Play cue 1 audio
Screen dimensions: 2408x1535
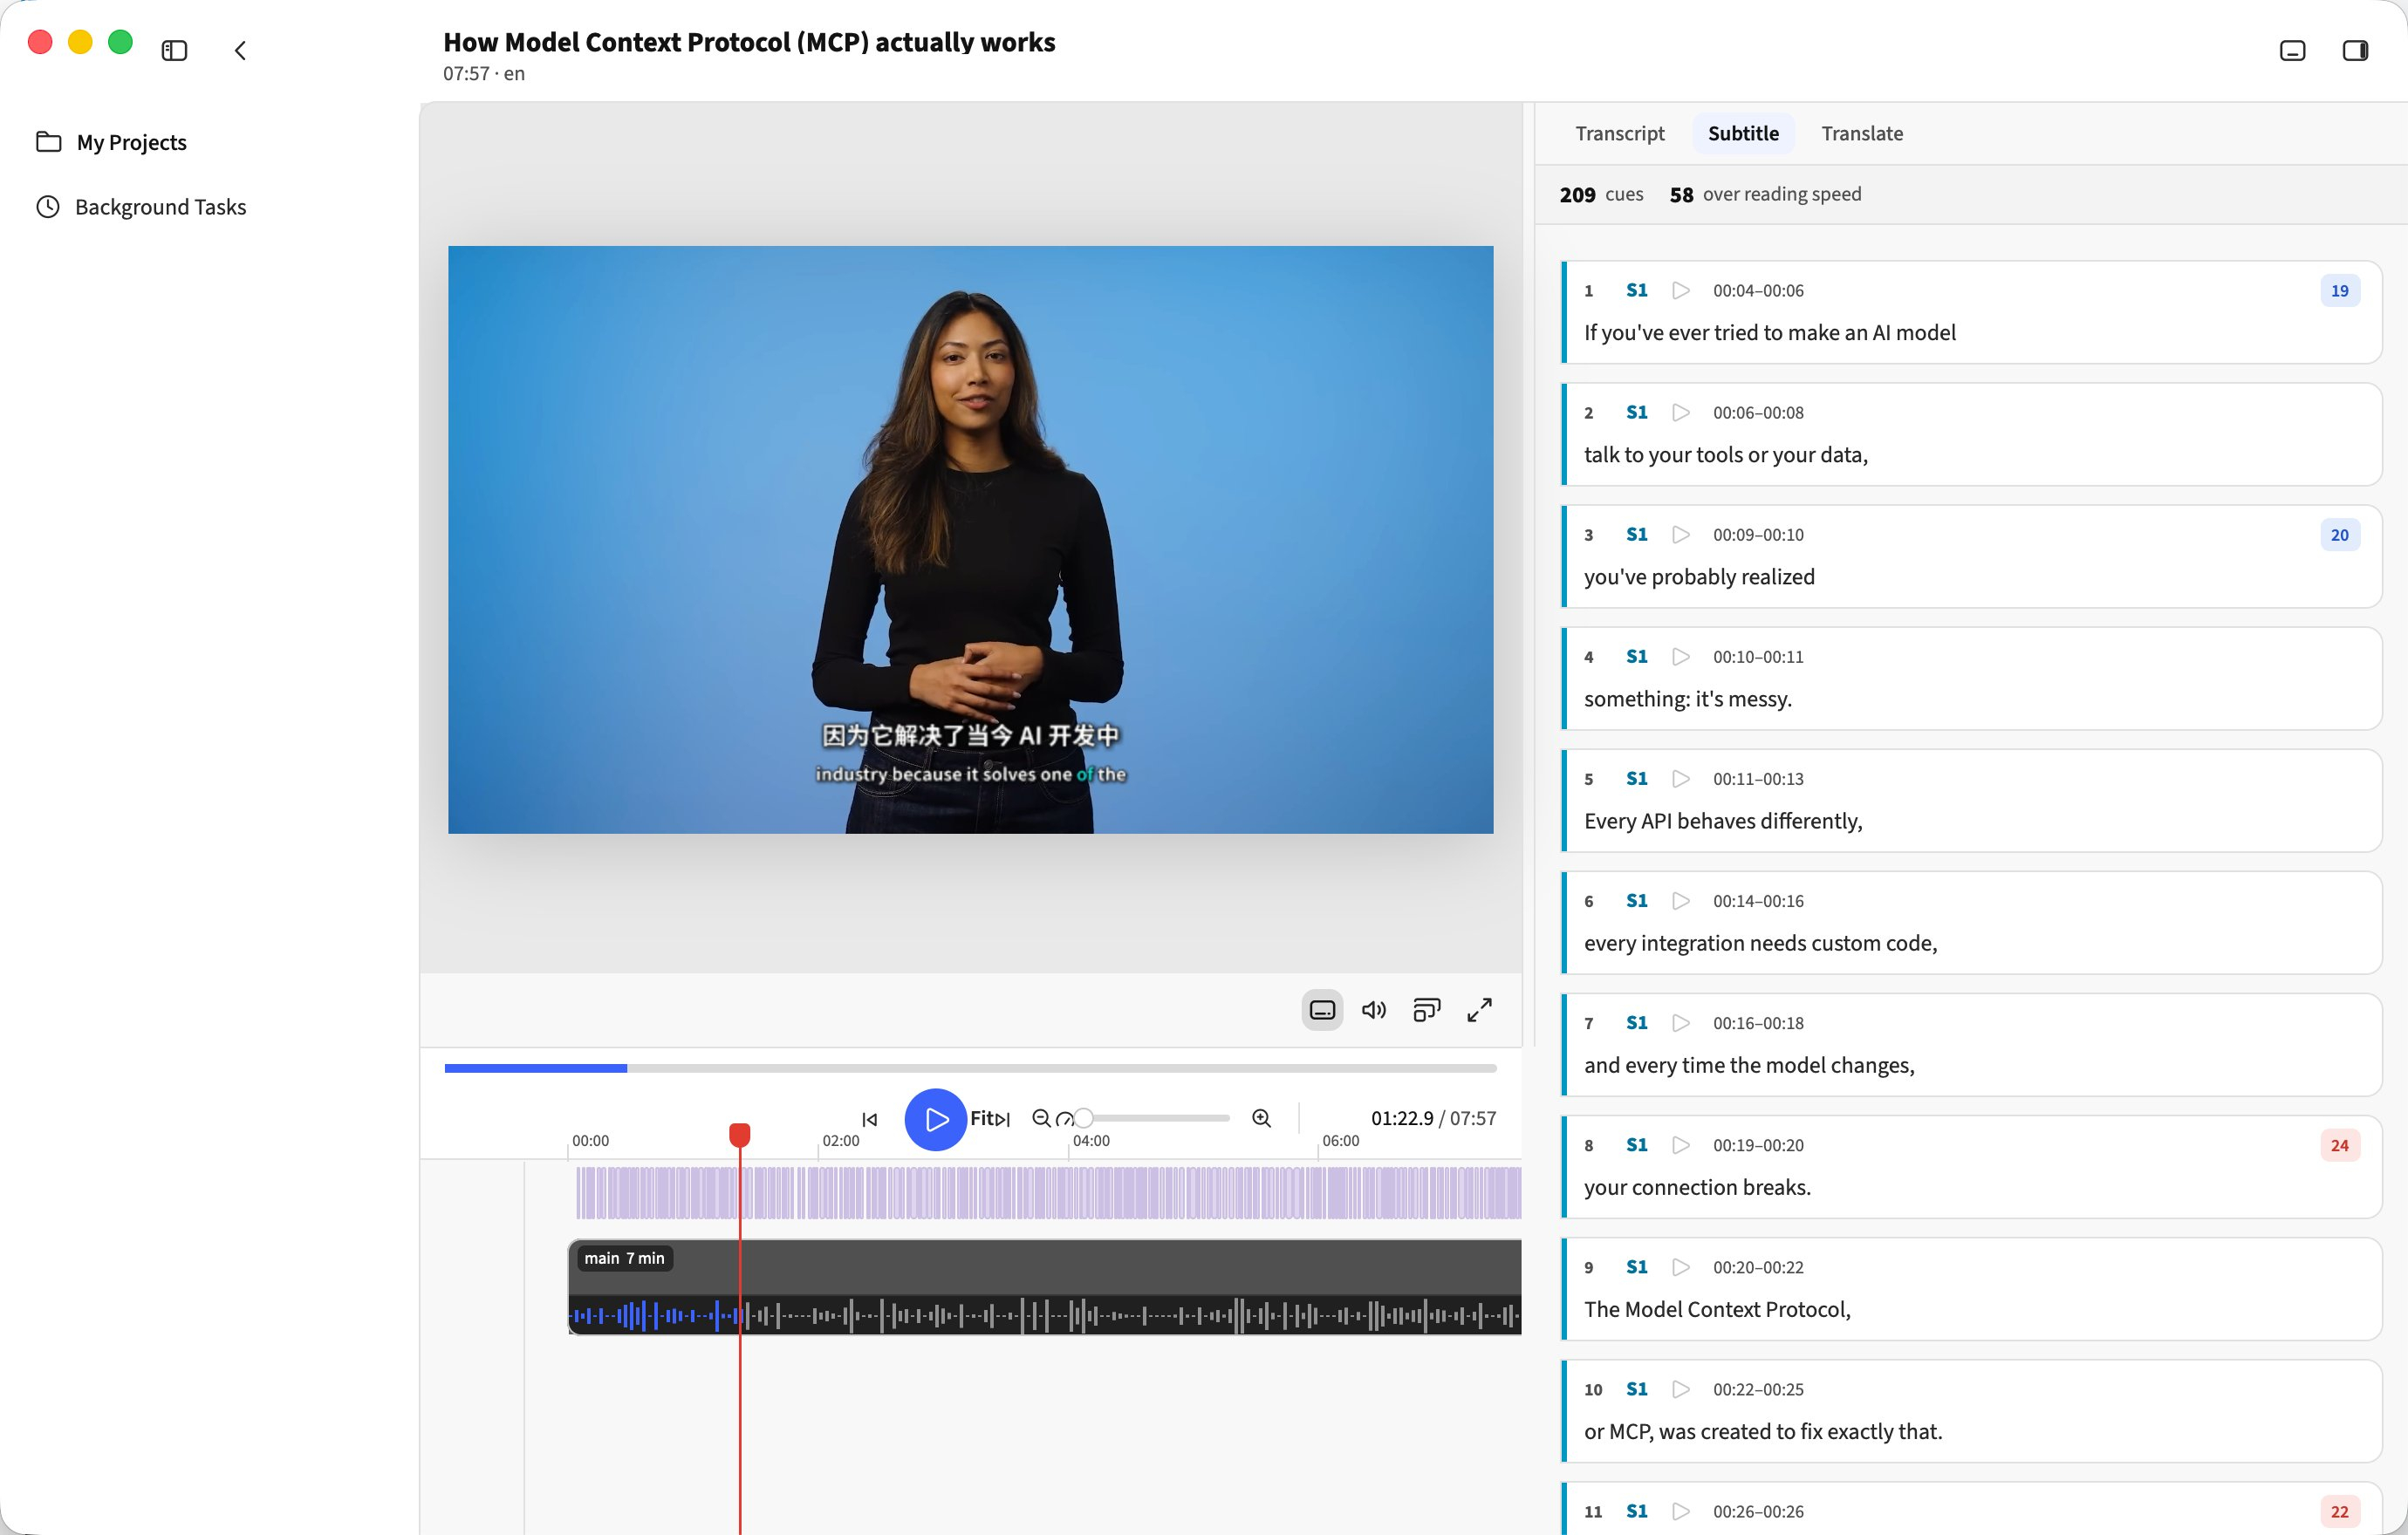coord(1681,290)
